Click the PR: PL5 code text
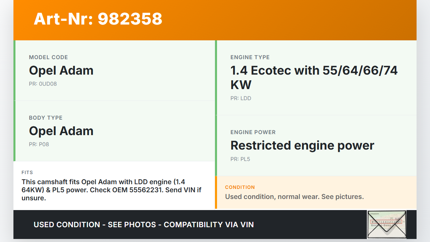 tap(240, 159)
